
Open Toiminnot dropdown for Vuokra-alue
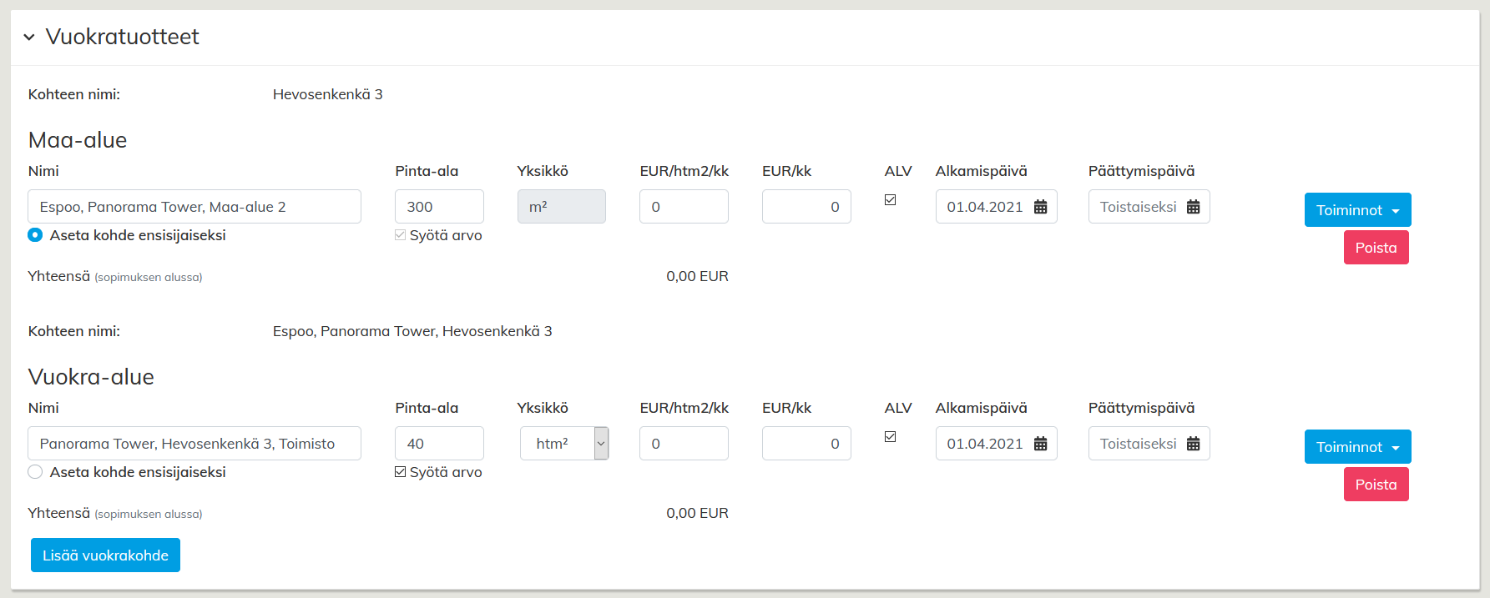click(1357, 447)
